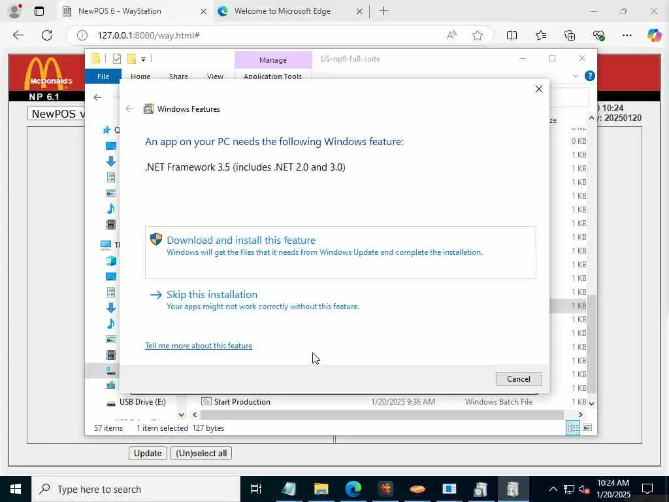This screenshot has width=669, height=502.
Task: Open Edge split screen icon
Action: [x=512, y=35]
